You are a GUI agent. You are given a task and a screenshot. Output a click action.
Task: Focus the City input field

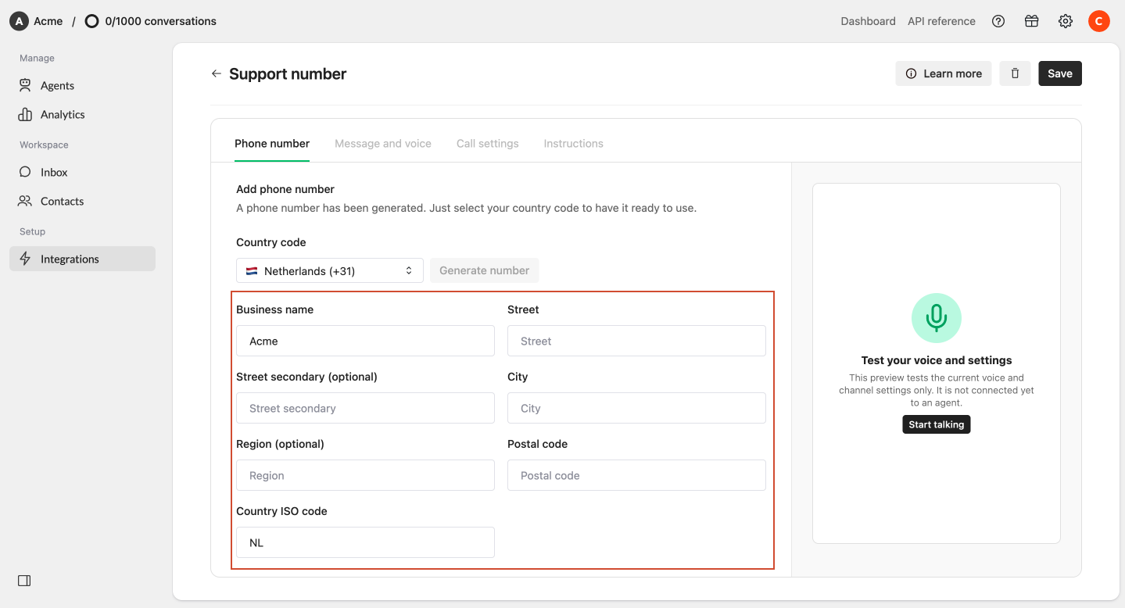[636, 408]
